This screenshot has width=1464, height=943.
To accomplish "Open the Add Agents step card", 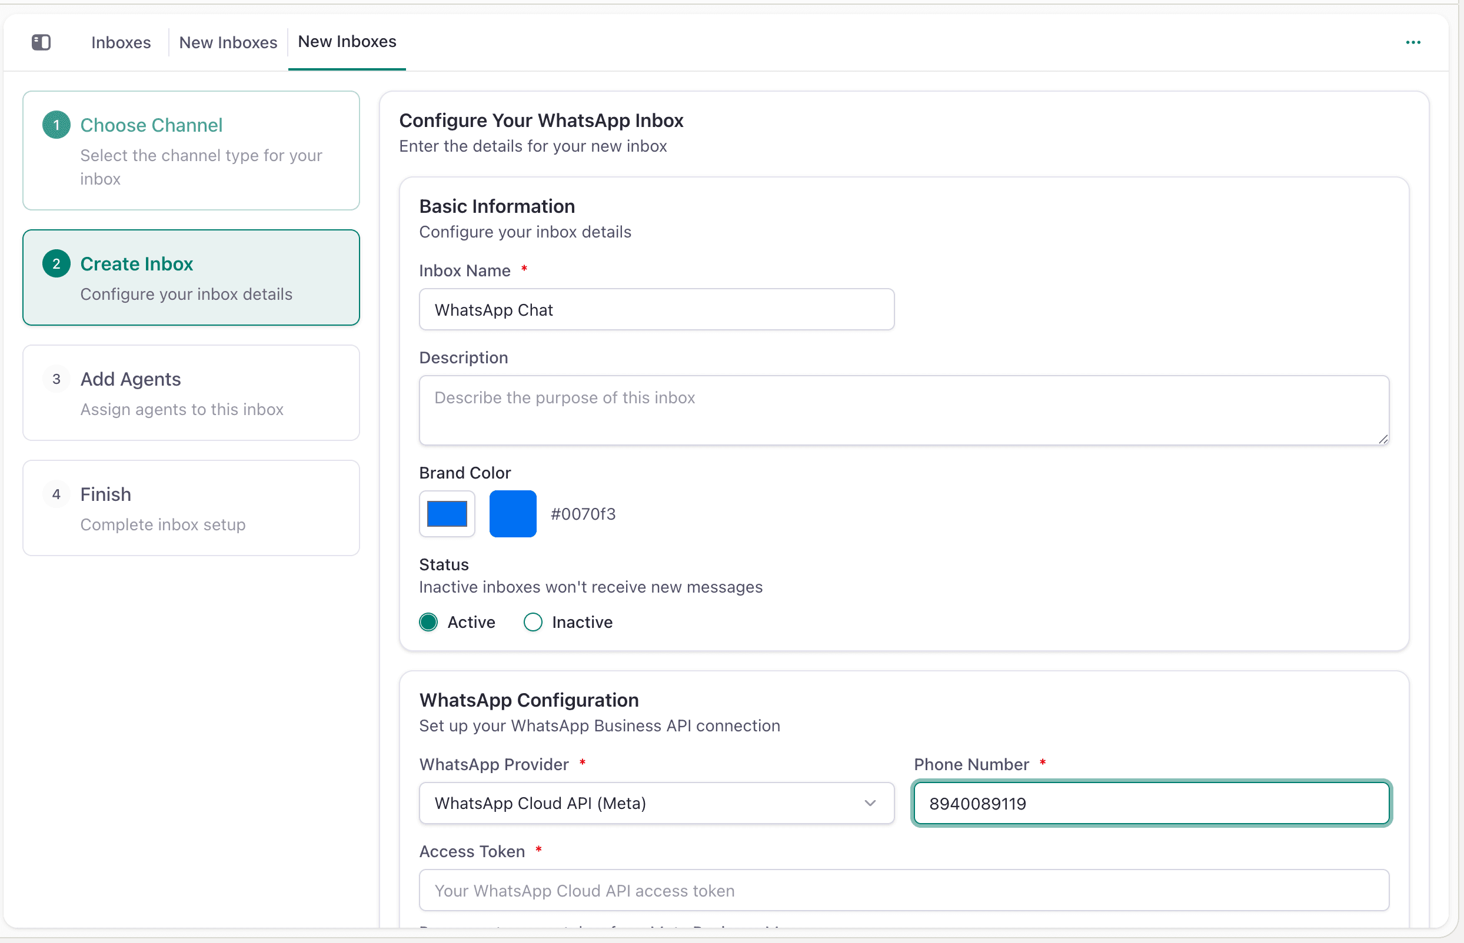I will click(191, 393).
